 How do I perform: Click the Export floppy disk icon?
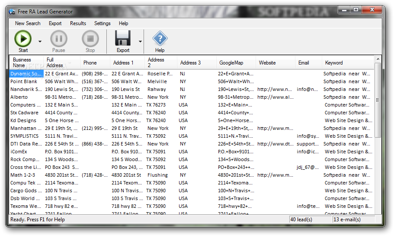pyautogui.click(x=123, y=38)
